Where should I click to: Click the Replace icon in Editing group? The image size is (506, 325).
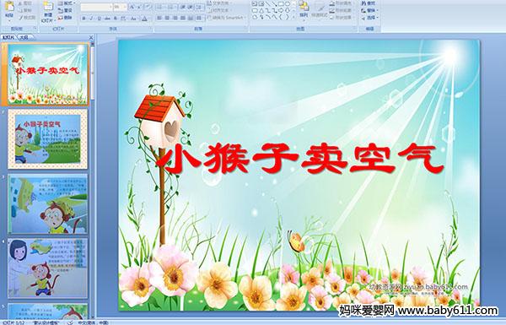pyautogui.click(x=369, y=10)
